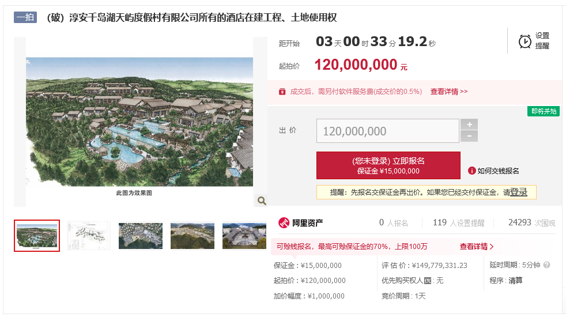Click the 如何交钱报名 help link
The width and height of the screenshot is (566, 321).
[x=498, y=171]
